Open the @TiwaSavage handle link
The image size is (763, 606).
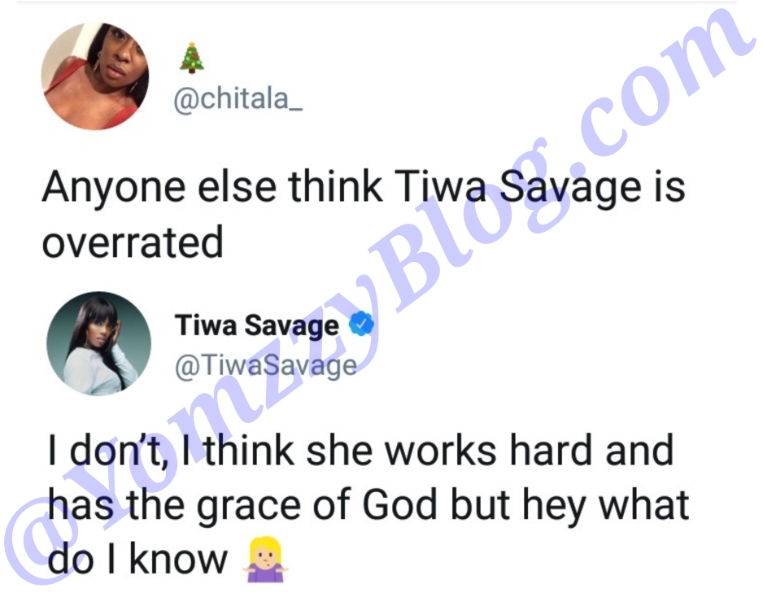[266, 365]
